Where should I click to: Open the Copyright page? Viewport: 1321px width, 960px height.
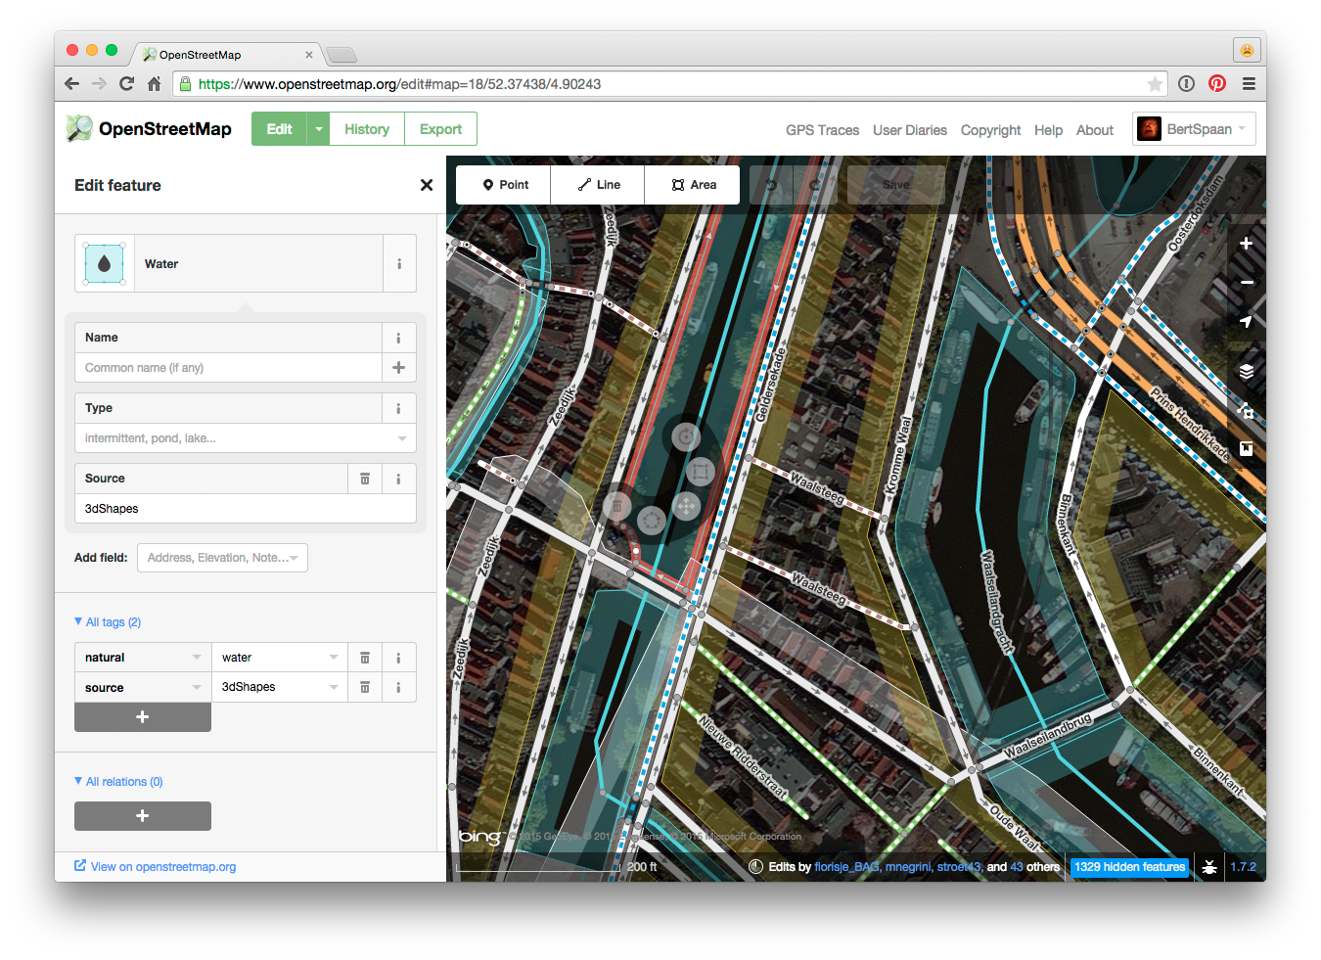[x=990, y=130]
